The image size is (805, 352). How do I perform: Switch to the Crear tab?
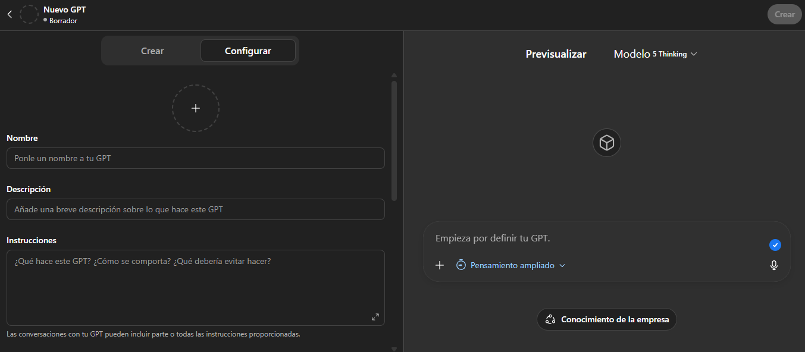(152, 51)
